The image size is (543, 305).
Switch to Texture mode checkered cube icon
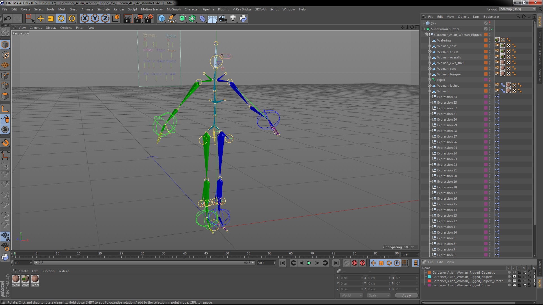point(5,55)
